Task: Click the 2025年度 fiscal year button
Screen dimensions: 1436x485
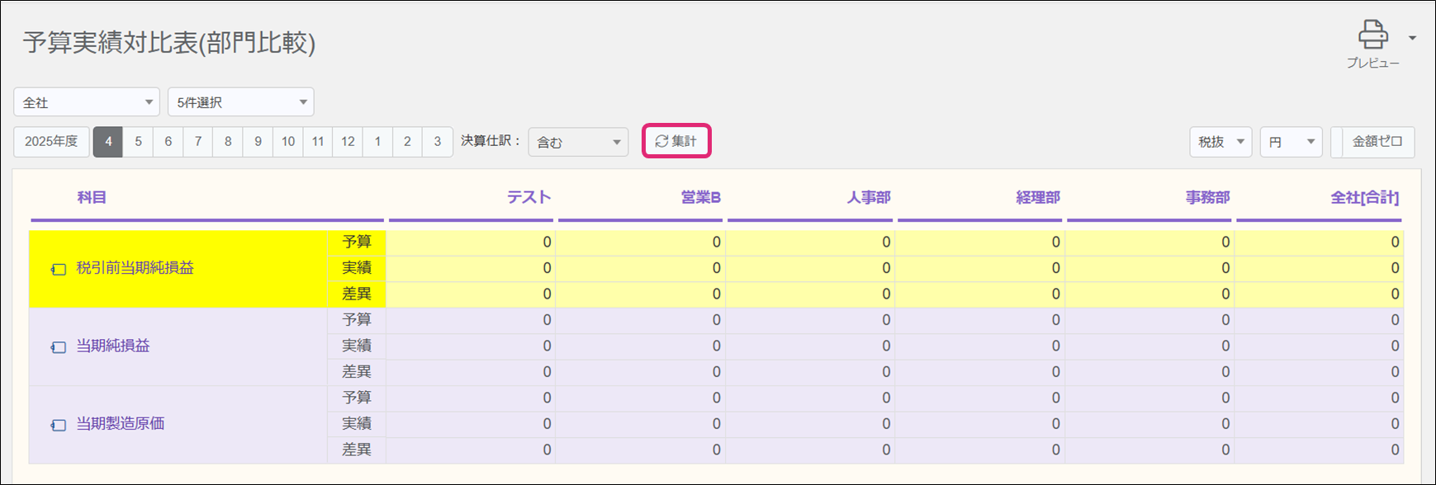Action: [x=51, y=142]
